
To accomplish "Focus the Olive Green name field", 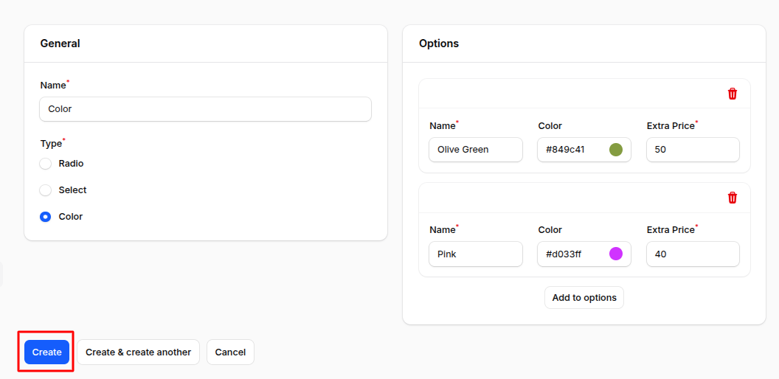I will pos(475,150).
